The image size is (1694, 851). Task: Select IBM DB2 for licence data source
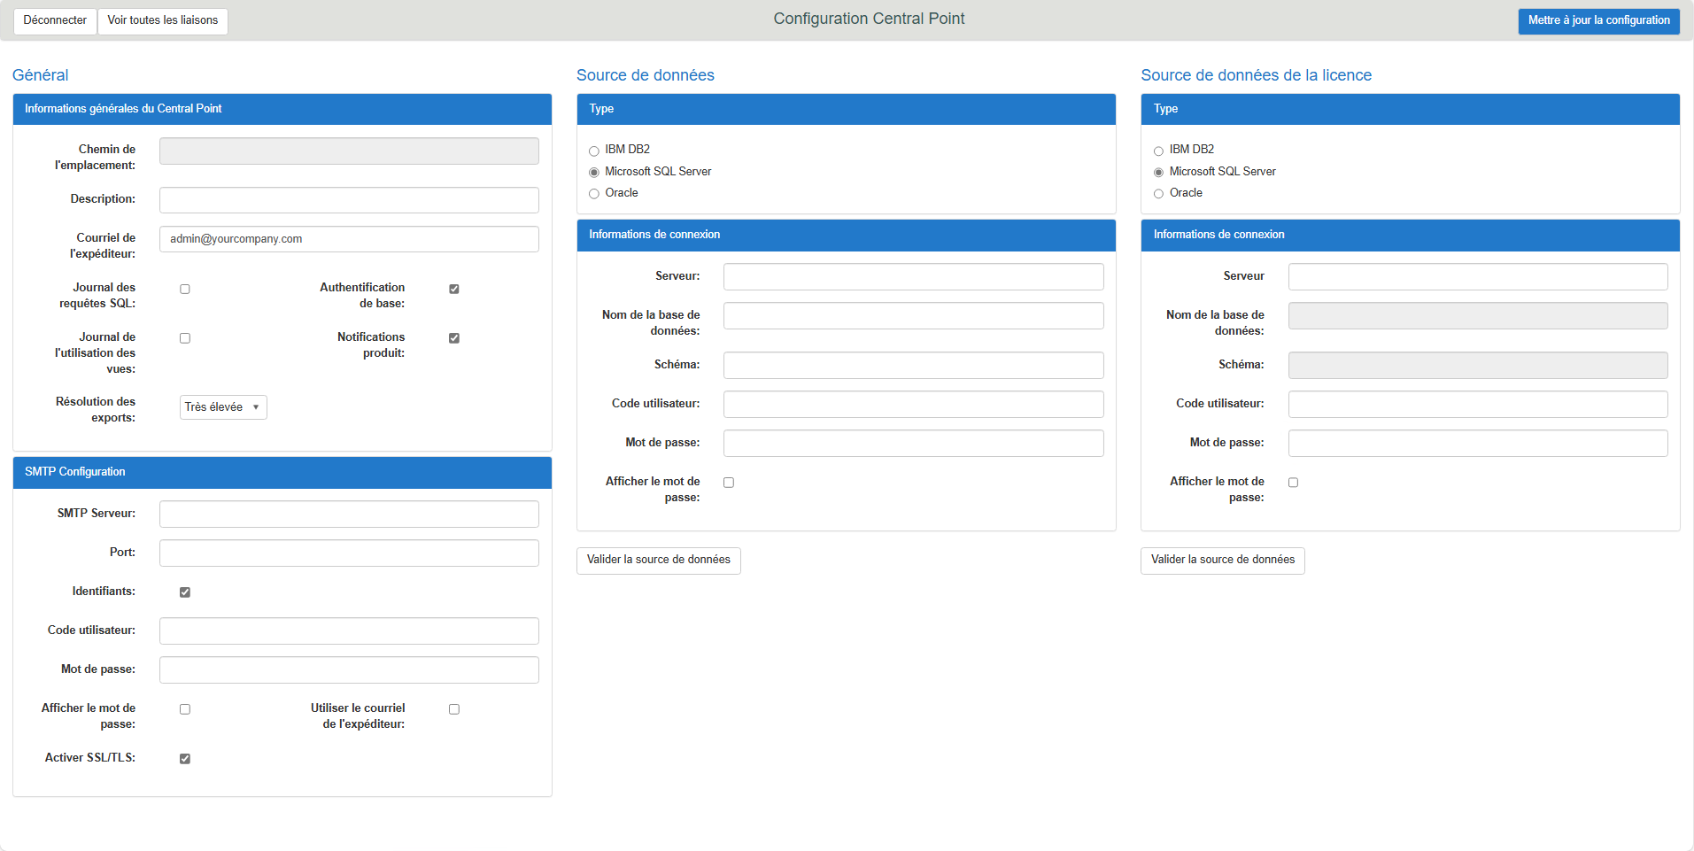1158,151
